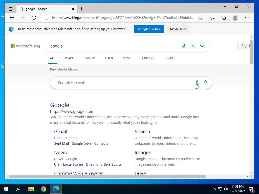
Task: Open the News sublink
Action: 60,153
